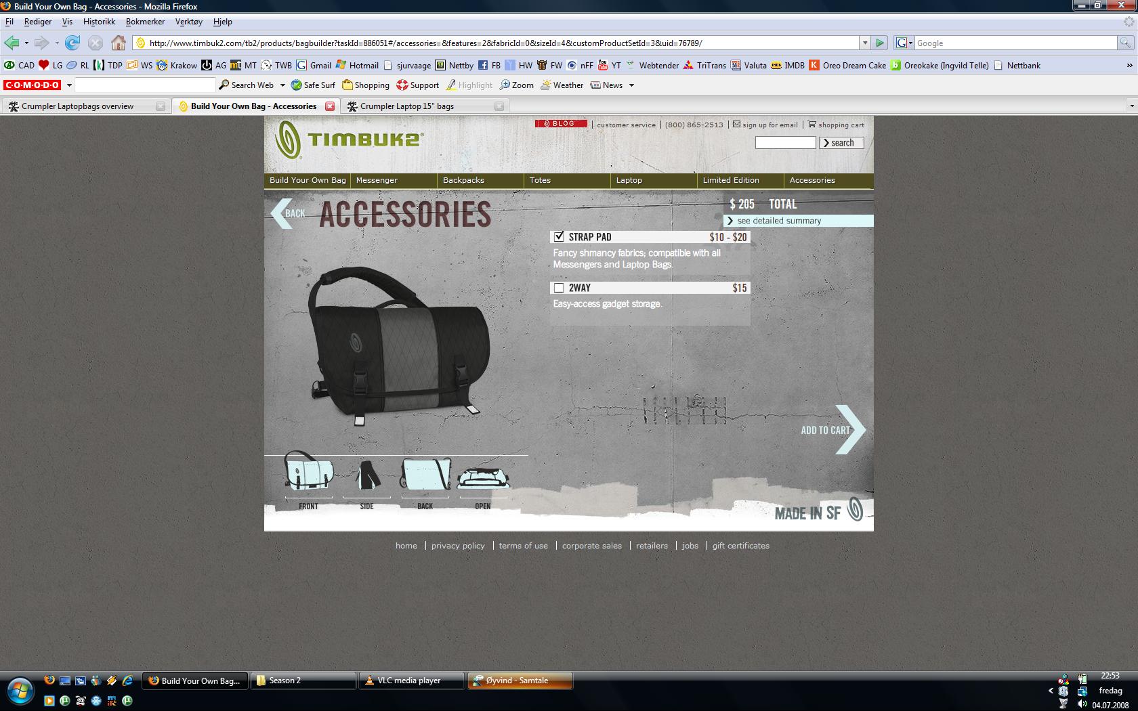This screenshot has height=711, width=1138.
Task: Open VLC media player from taskbar
Action: pos(412,681)
